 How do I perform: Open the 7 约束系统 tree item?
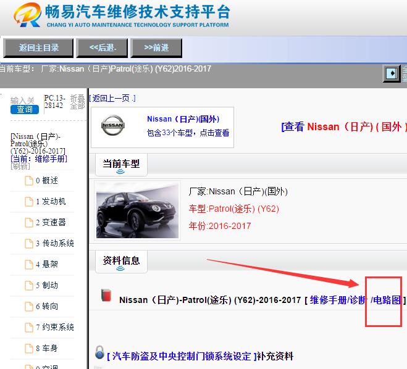pyautogui.click(x=55, y=327)
